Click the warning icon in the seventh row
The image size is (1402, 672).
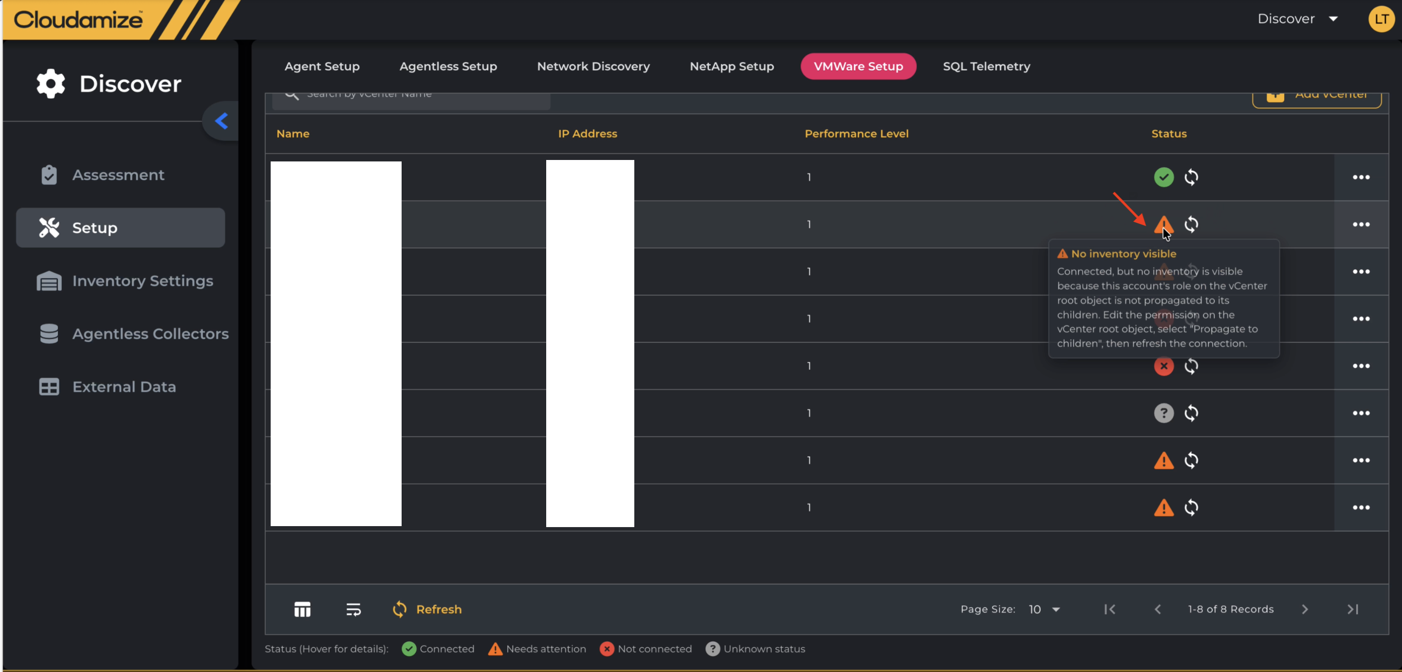[x=1163, y=460]
